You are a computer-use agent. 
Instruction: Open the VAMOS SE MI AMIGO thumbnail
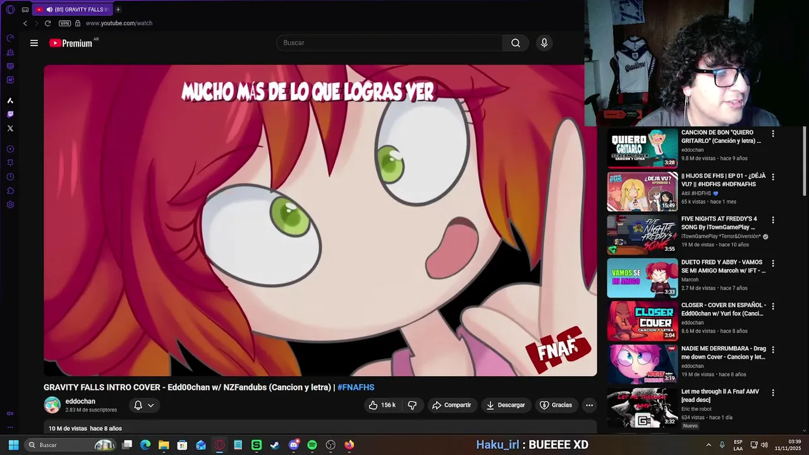pos(642,277)
